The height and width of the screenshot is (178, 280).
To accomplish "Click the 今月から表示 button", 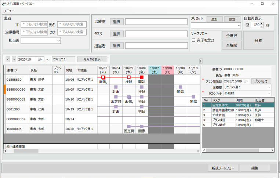I will 92,59.
